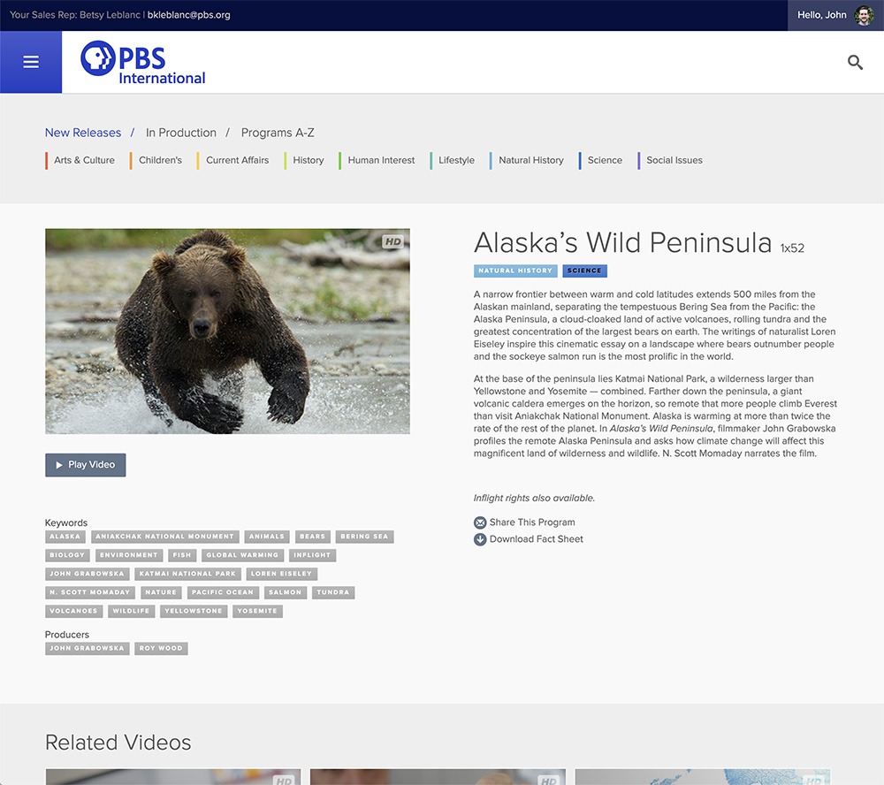Open John's user avatar profile
The width and height of the screenshot is (884, 785).
pyautogui.click(x=864, y=15)
